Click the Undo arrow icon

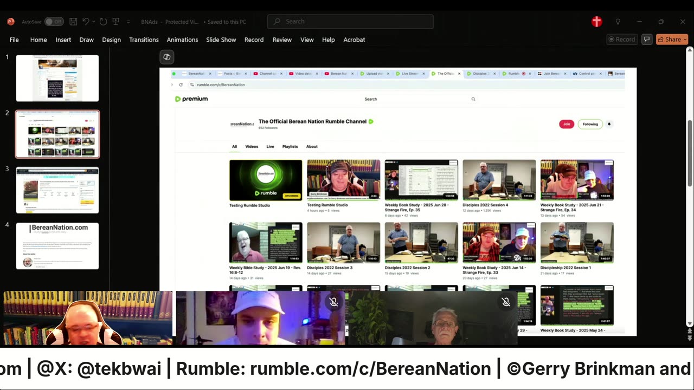click(86, 22)
